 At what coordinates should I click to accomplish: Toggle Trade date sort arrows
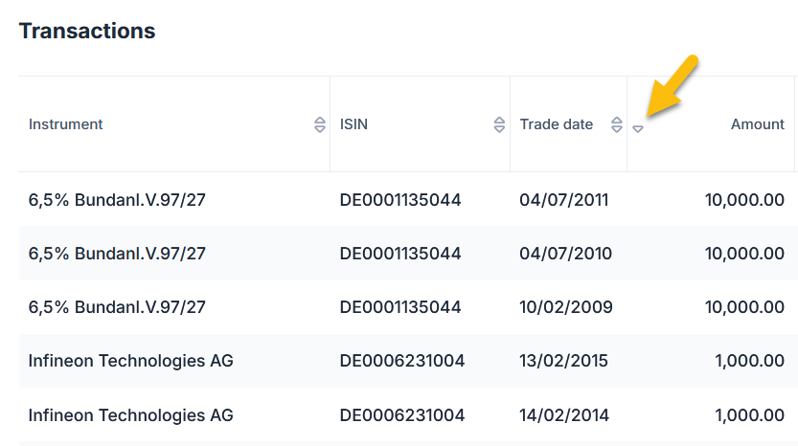click(616, 124)
